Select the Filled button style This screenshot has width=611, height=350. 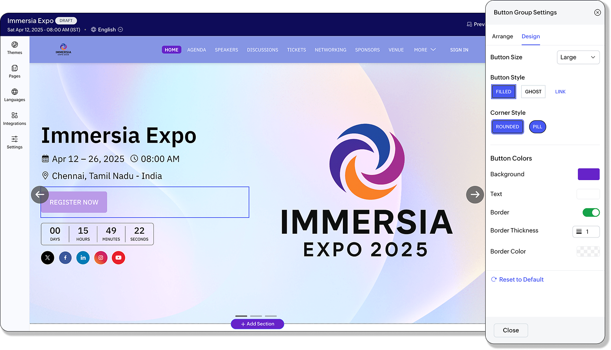[x=504, y=92]
